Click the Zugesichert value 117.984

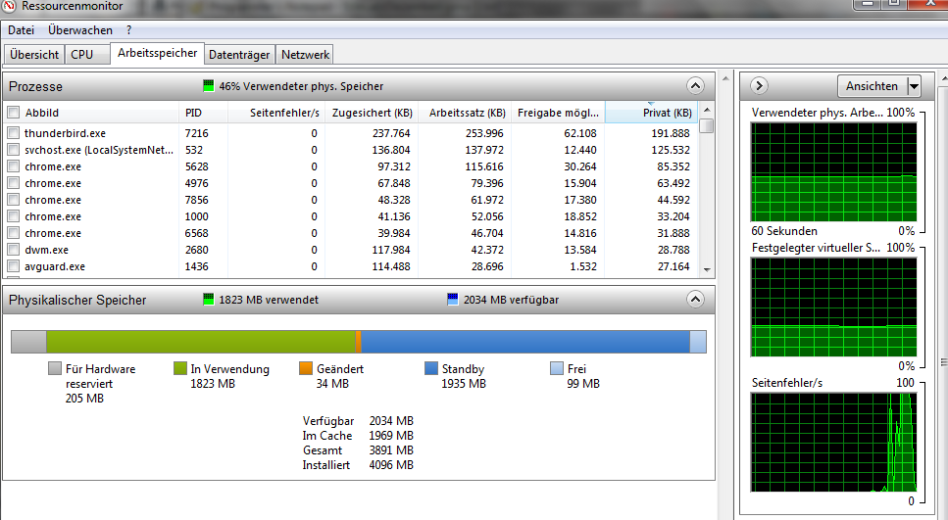pyautogui.click(x=391, y=250)
